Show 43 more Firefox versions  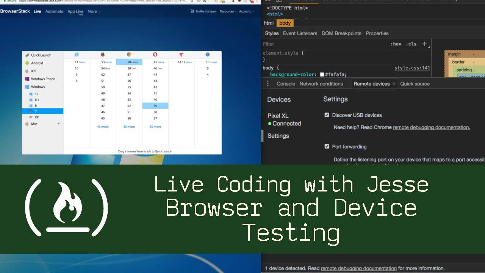click(x=103, y=127)
